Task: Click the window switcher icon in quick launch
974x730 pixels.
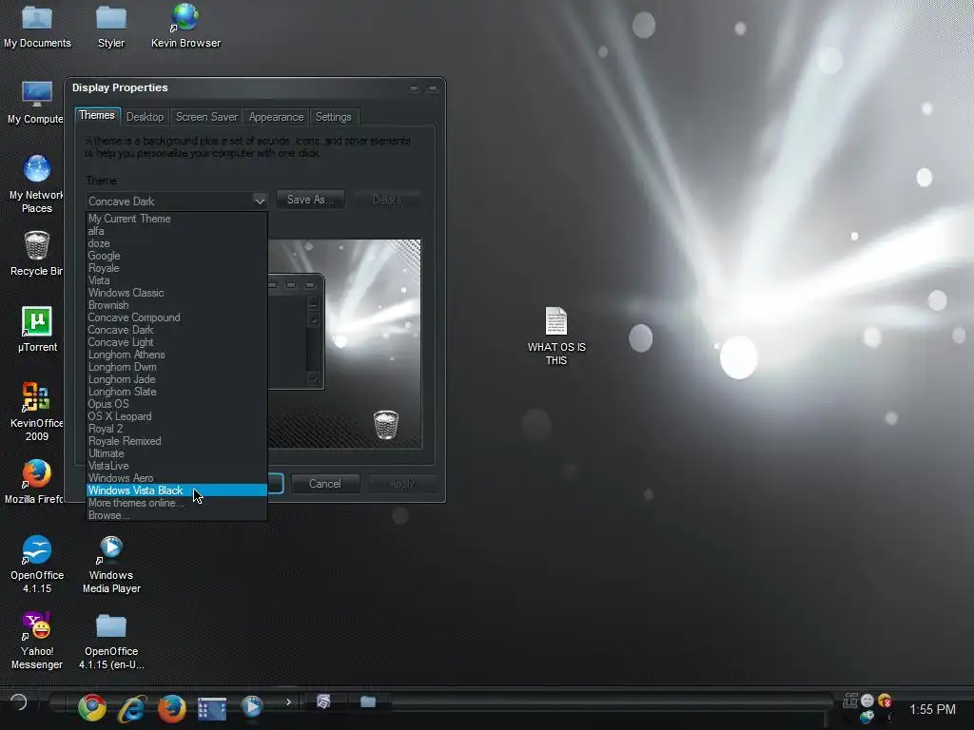Action: 212,707
